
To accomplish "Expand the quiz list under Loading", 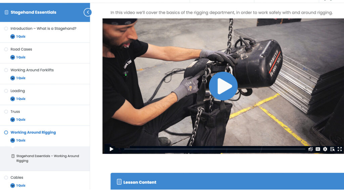I will [13, 99].
